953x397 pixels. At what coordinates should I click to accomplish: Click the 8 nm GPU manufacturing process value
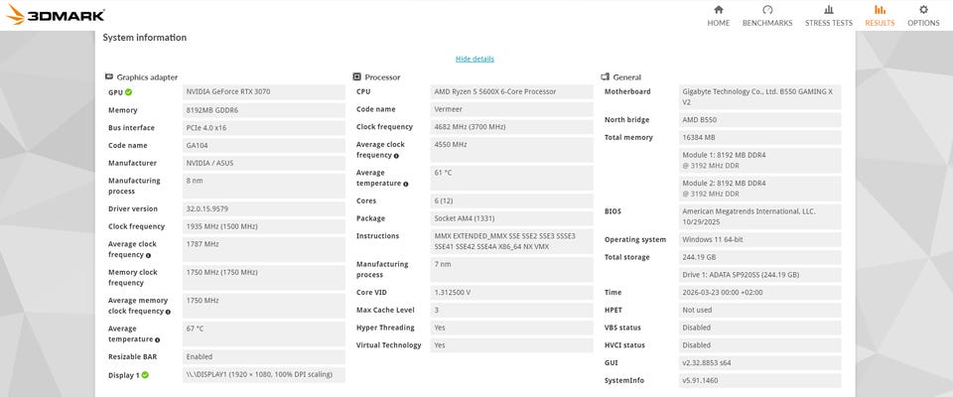tap(264, 186)
